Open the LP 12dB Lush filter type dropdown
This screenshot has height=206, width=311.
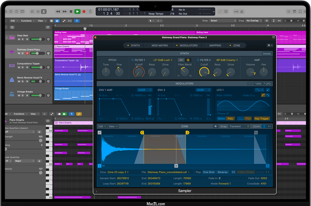click(x=163, y=60)
